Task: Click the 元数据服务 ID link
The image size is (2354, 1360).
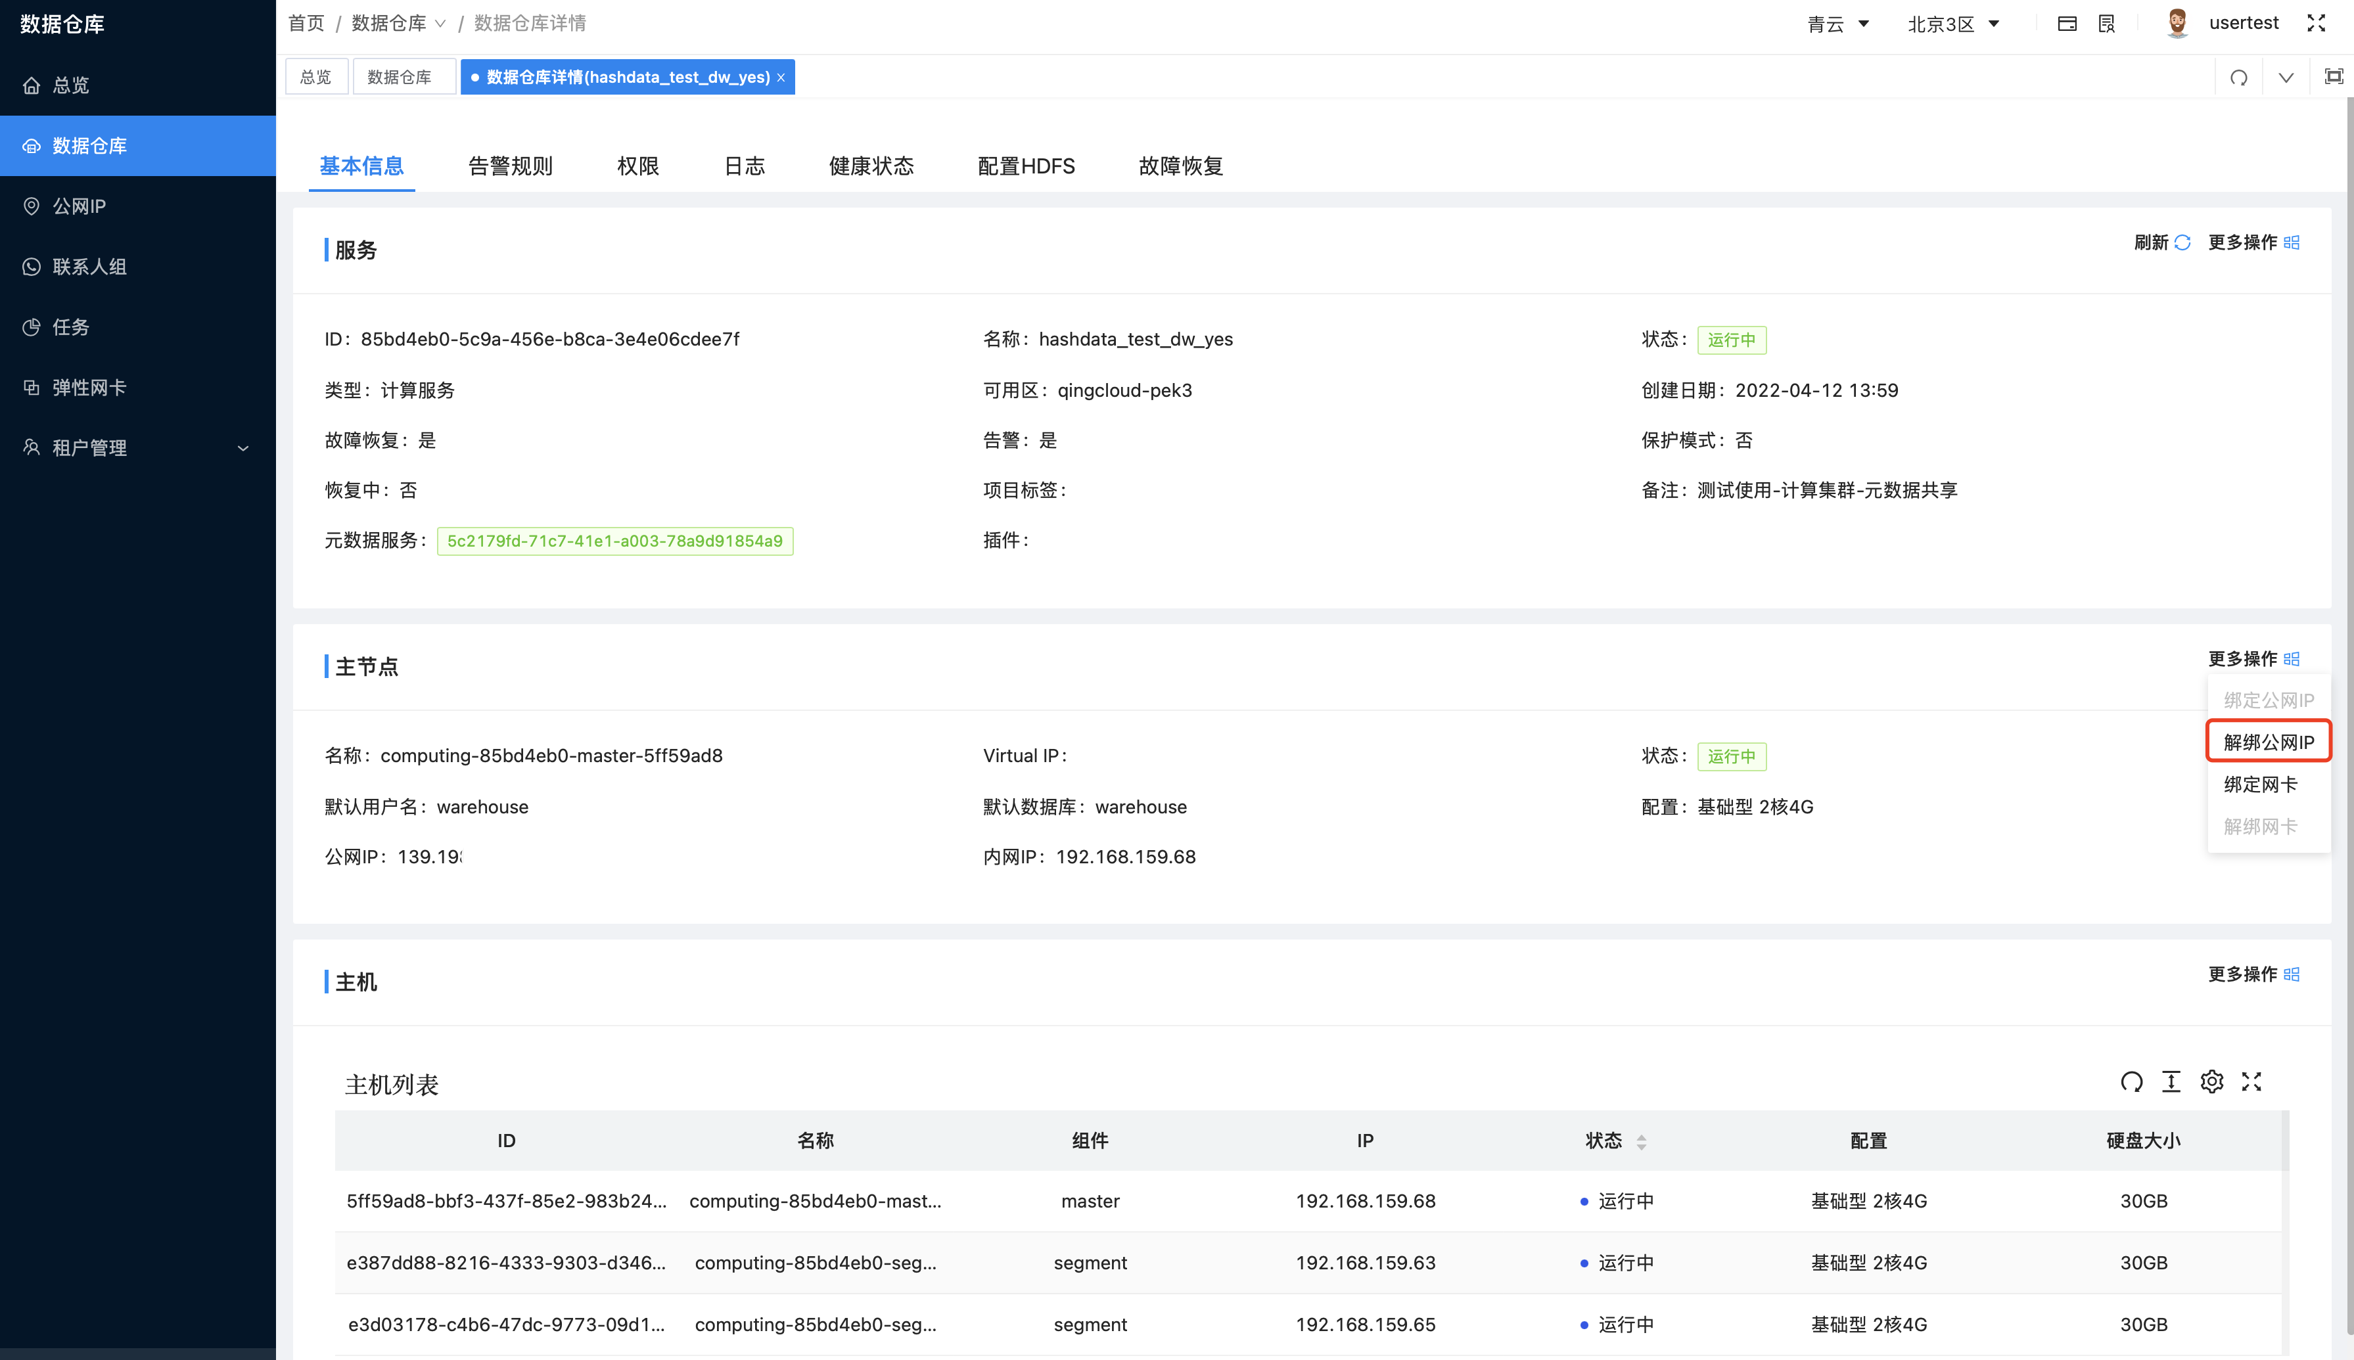Action: coord(614,541)
